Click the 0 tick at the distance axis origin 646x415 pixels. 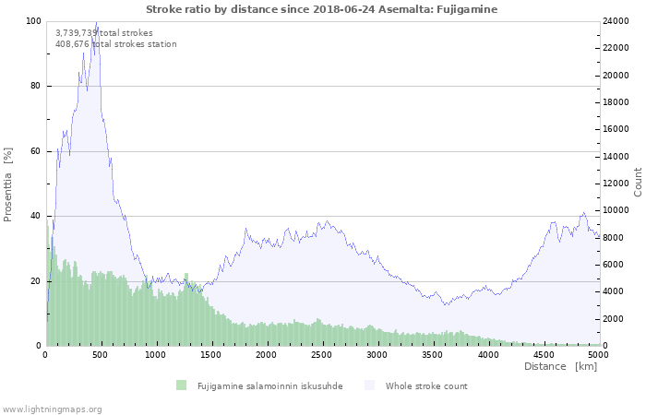45,354
